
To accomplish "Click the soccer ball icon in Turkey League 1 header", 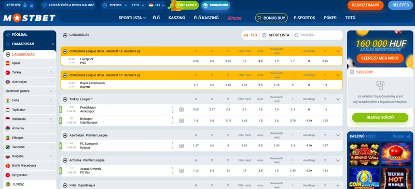I will pyautogui.click(x=65, y=99).
